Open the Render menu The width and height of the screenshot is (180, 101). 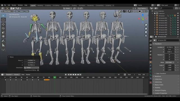click(x=14, y=5)
